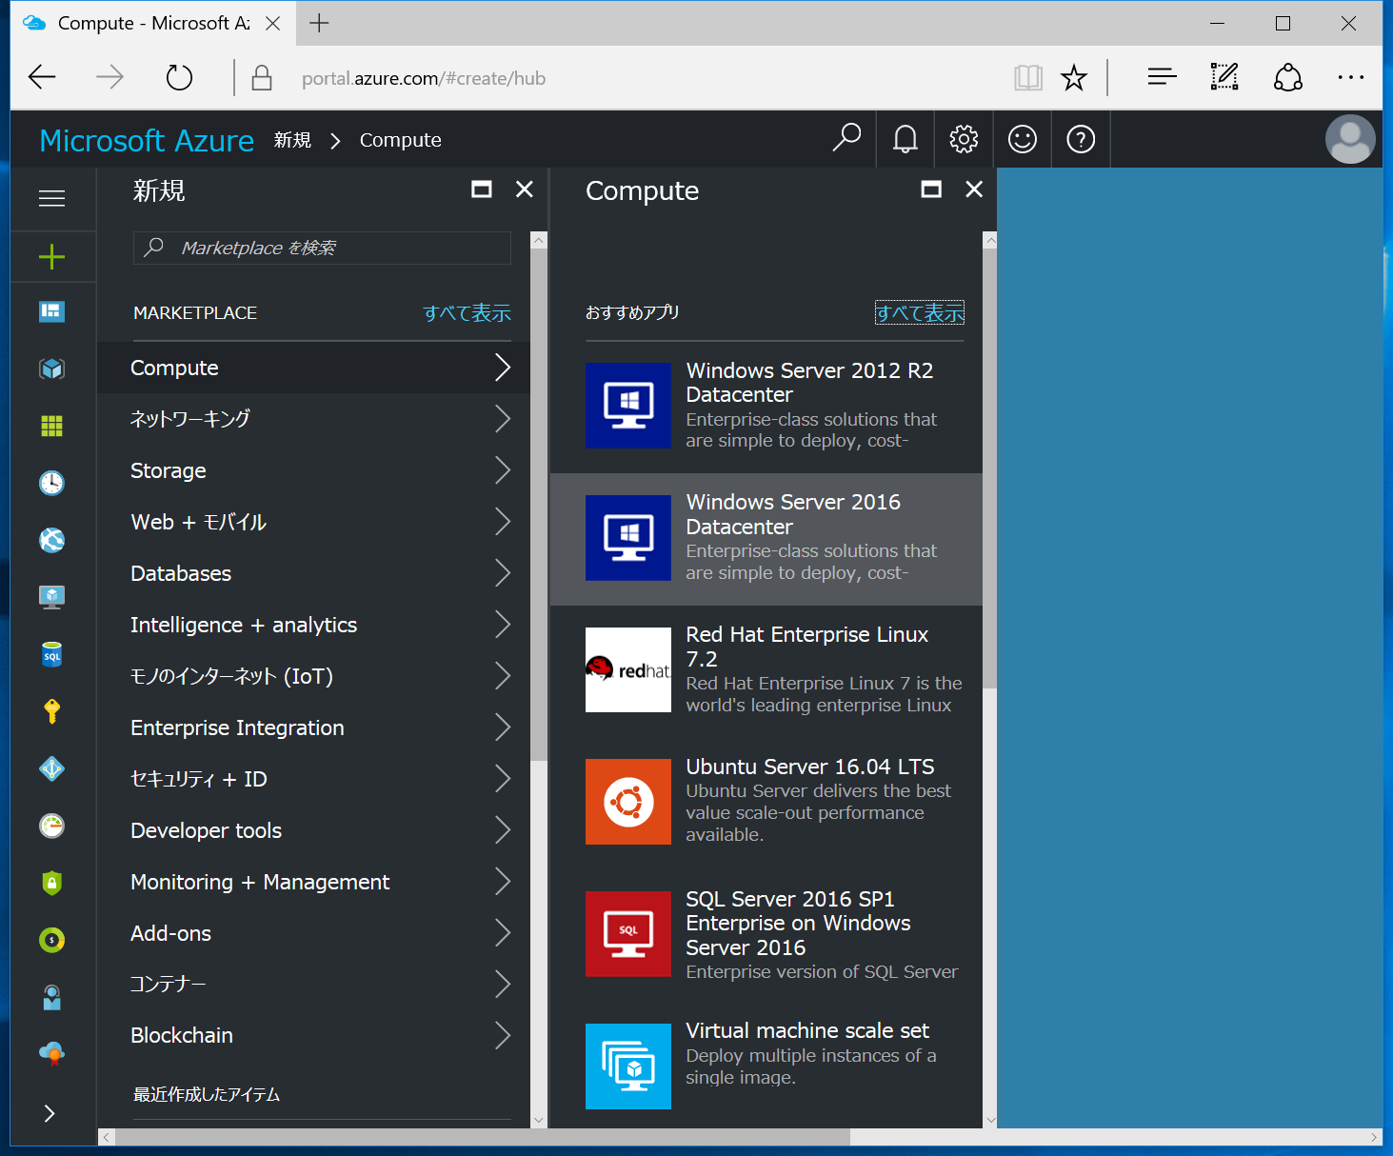The height and width of the screenshot is (1156, 1393).
Task: Refresh the page in Edge
Action: point(179,77)
